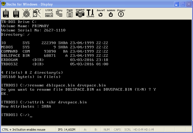Click the MSDOS SYS file row

click(55, 47)
